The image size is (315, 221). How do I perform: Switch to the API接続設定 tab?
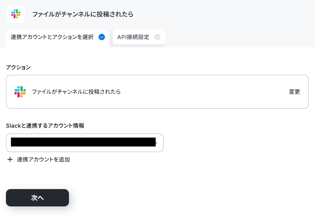pyautogui.click(x=139, y=37)
